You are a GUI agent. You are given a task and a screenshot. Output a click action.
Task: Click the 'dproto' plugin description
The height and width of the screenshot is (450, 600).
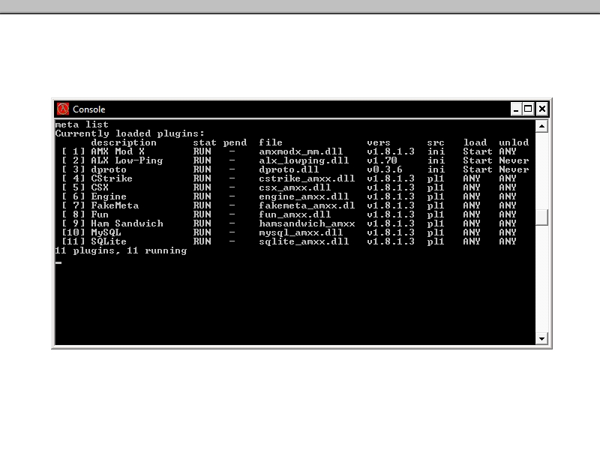(x=109, y=169)
